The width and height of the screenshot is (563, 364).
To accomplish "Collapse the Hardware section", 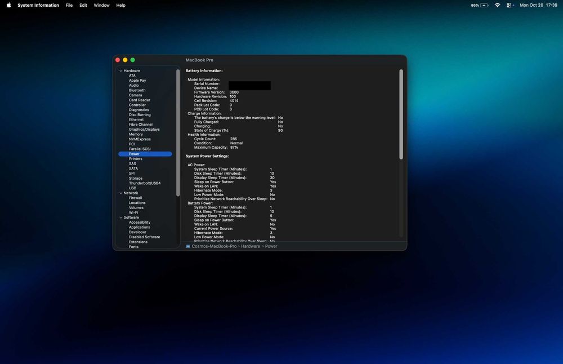I will click(x=121, y=71).
